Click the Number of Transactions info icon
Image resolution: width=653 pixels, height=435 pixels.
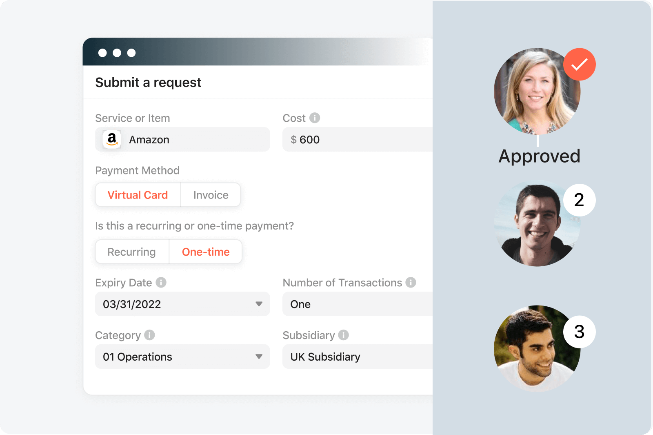[x=411, y=282]
